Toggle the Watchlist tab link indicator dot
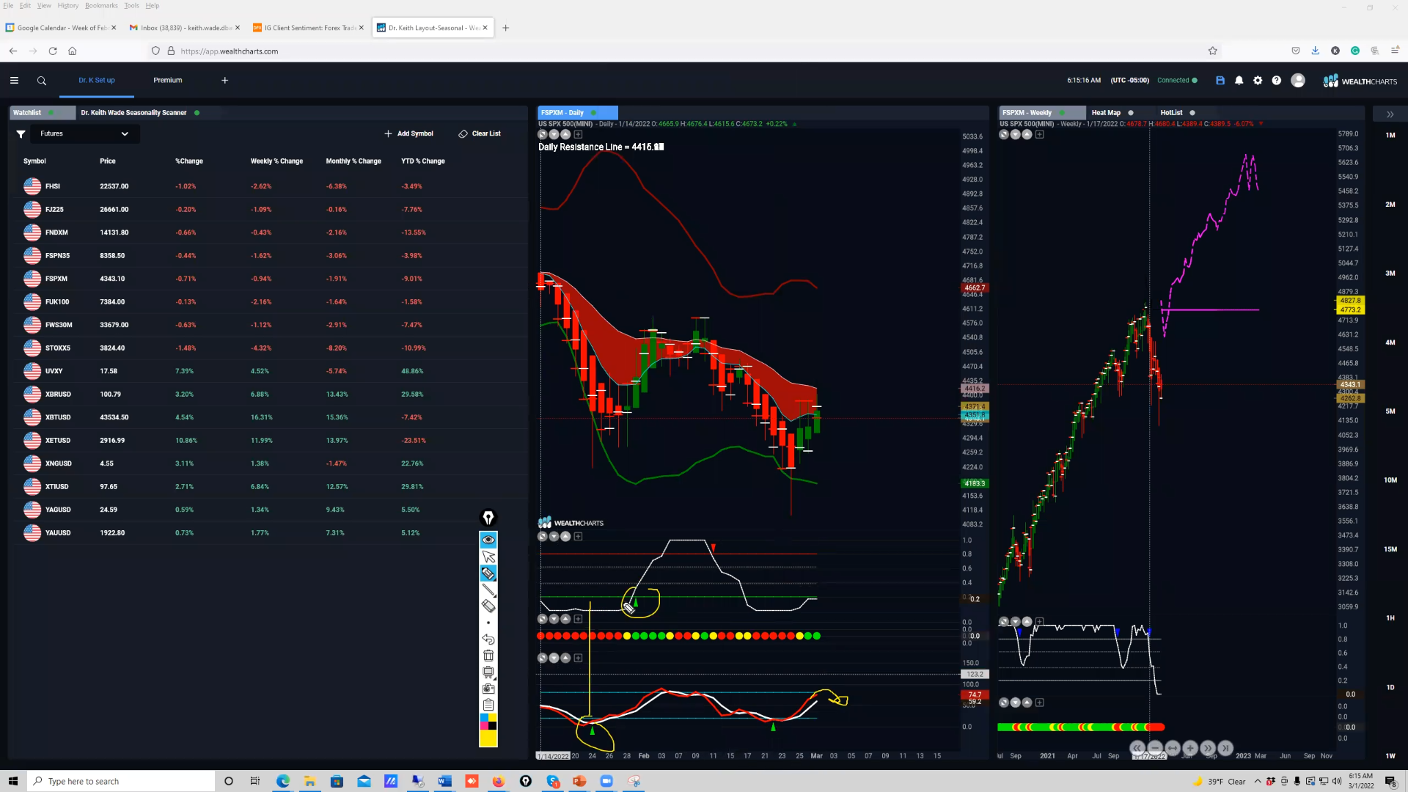 (51, 113)
